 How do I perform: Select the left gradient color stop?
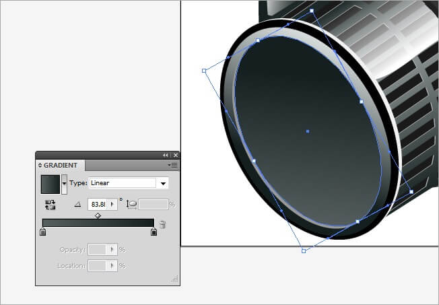point(43,232)
